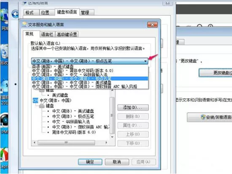
Task: Click the 下移(O) button
Action: pos(133,143)
